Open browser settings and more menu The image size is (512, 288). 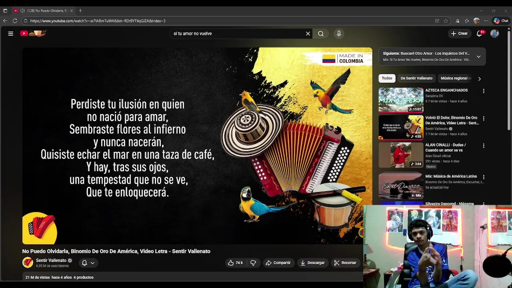pos(486,21)
